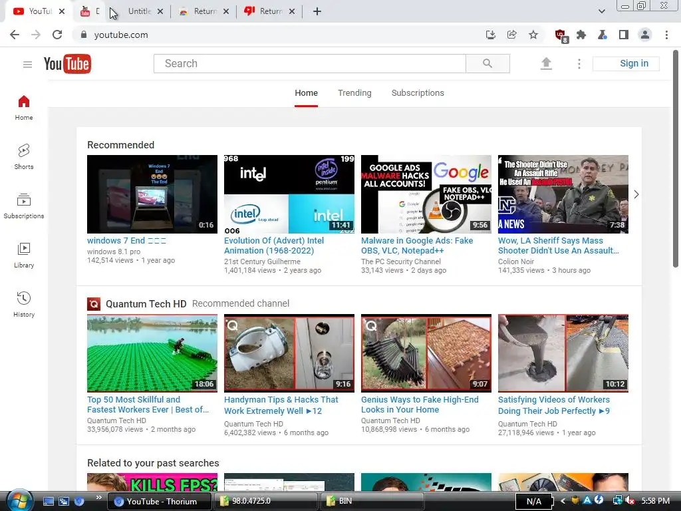The width and height of the screenshot is (681, 511).
Task: Switch to the Trending tab
Action: coord(354,93)
